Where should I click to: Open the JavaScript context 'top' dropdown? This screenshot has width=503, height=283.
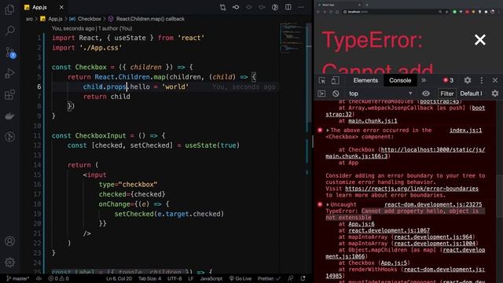(x=380, y=94)
